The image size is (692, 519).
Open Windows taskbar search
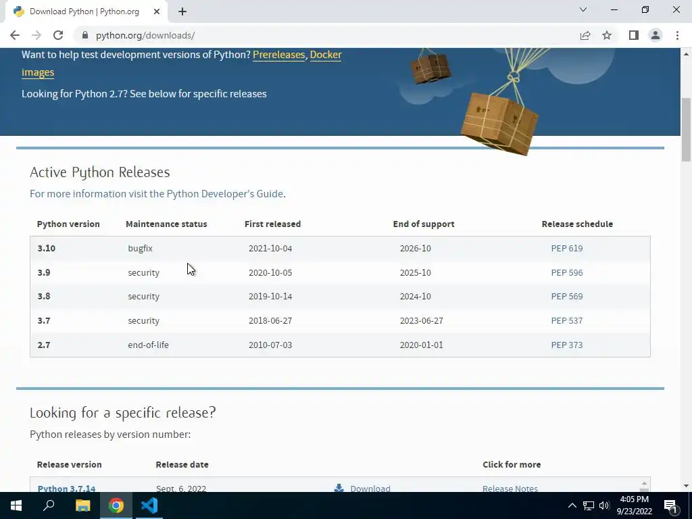[x=49, y=505]
